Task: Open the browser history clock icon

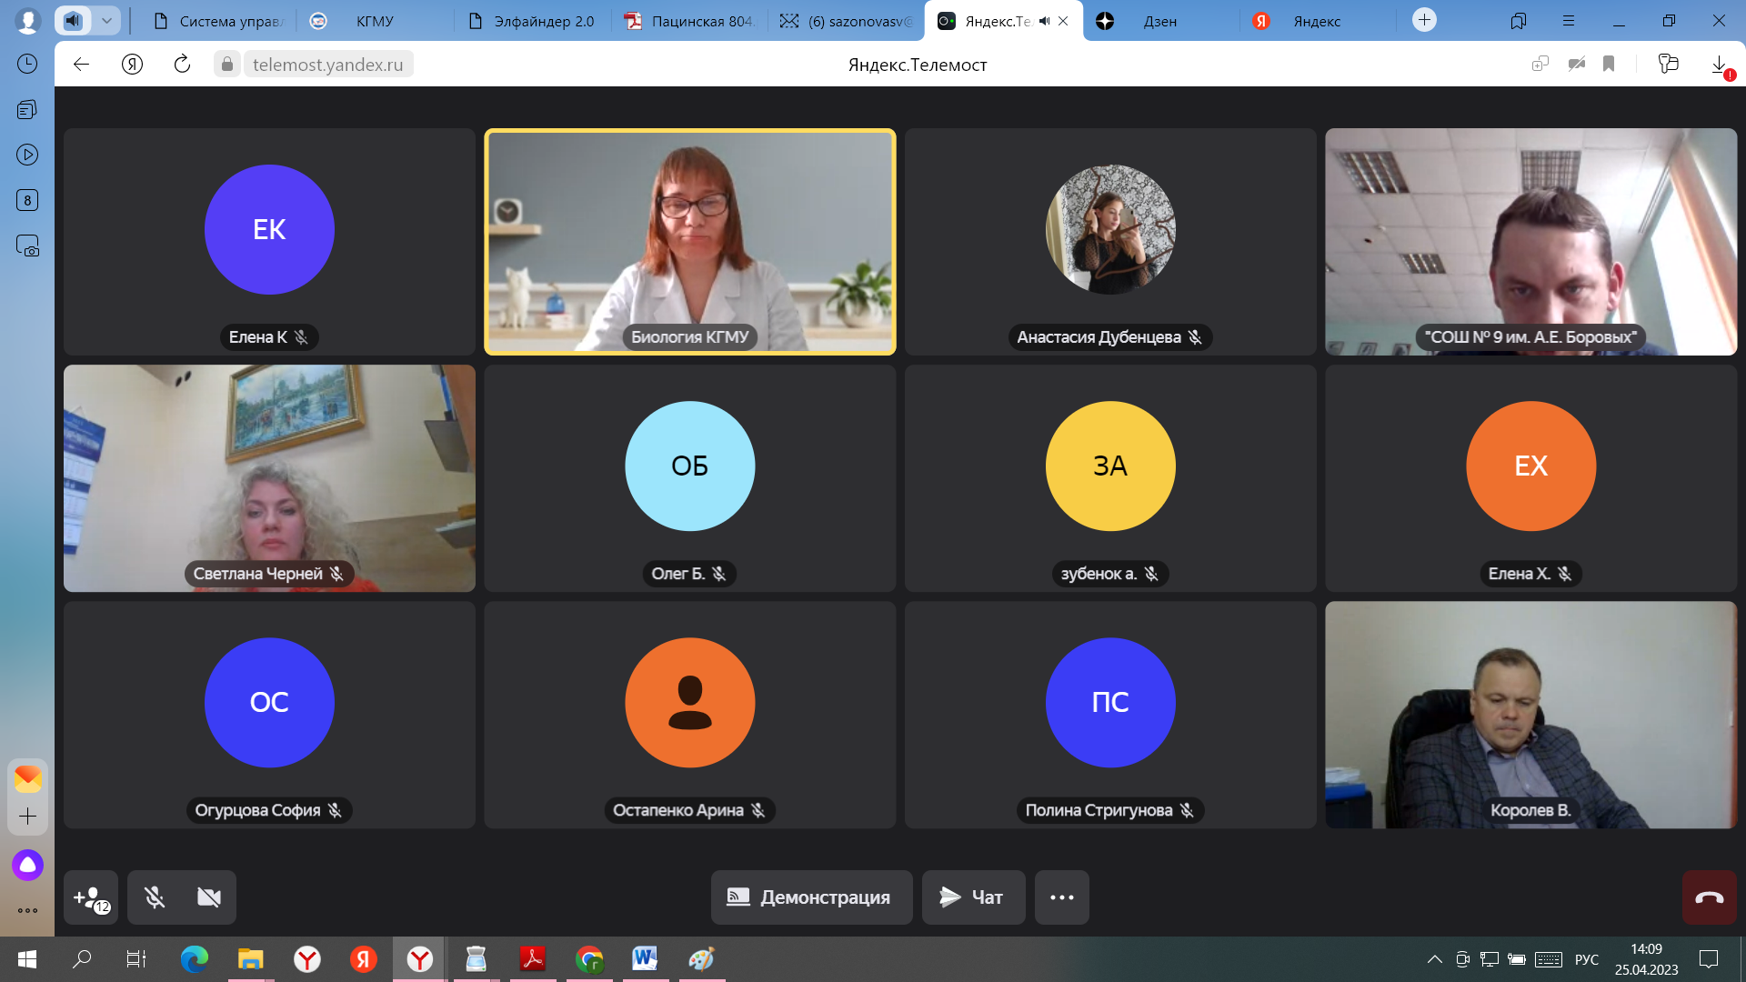Action: coord(27,64)
